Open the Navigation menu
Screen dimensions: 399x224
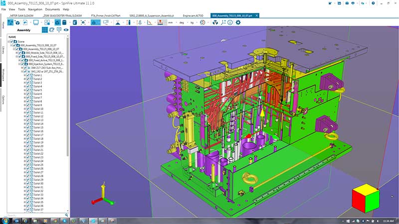point(35,9)
